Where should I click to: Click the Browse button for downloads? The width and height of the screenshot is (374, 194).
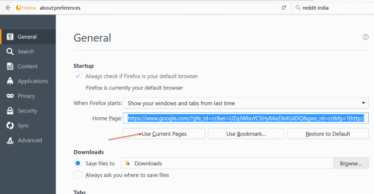click(350, 163)
